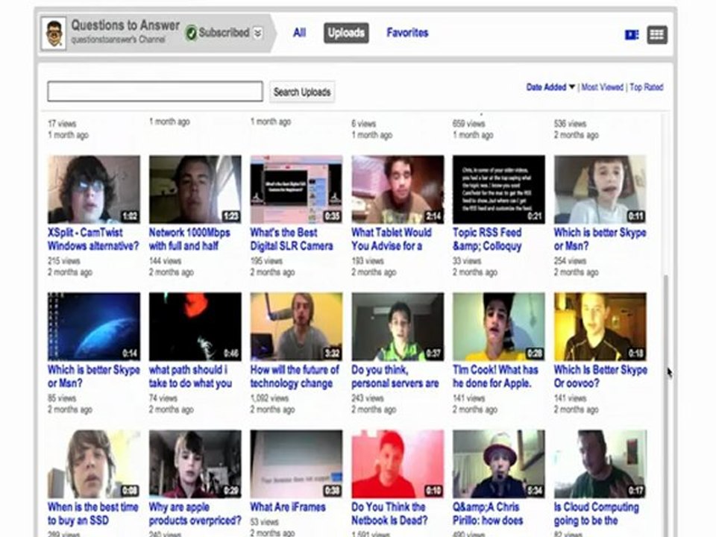Screen dimensions: 716x537
Task: Sort videos by Most Viewed
Action: [x=602, y=87]
